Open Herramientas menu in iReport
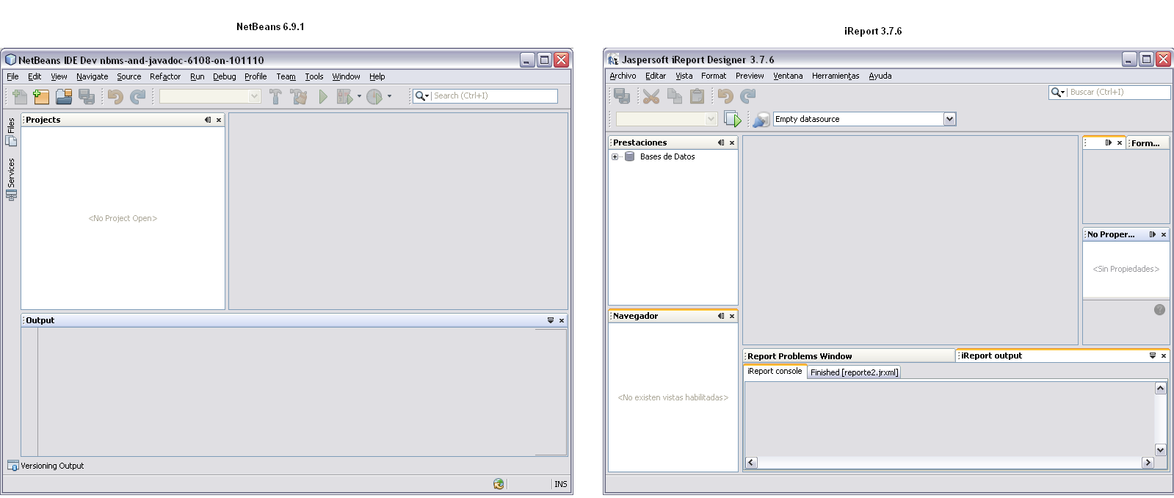This screenshot has height=498, width=1174. pos(836,76)
